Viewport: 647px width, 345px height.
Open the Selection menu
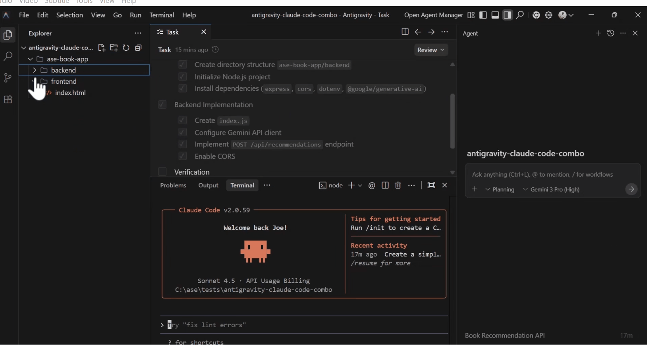point(70,15)
